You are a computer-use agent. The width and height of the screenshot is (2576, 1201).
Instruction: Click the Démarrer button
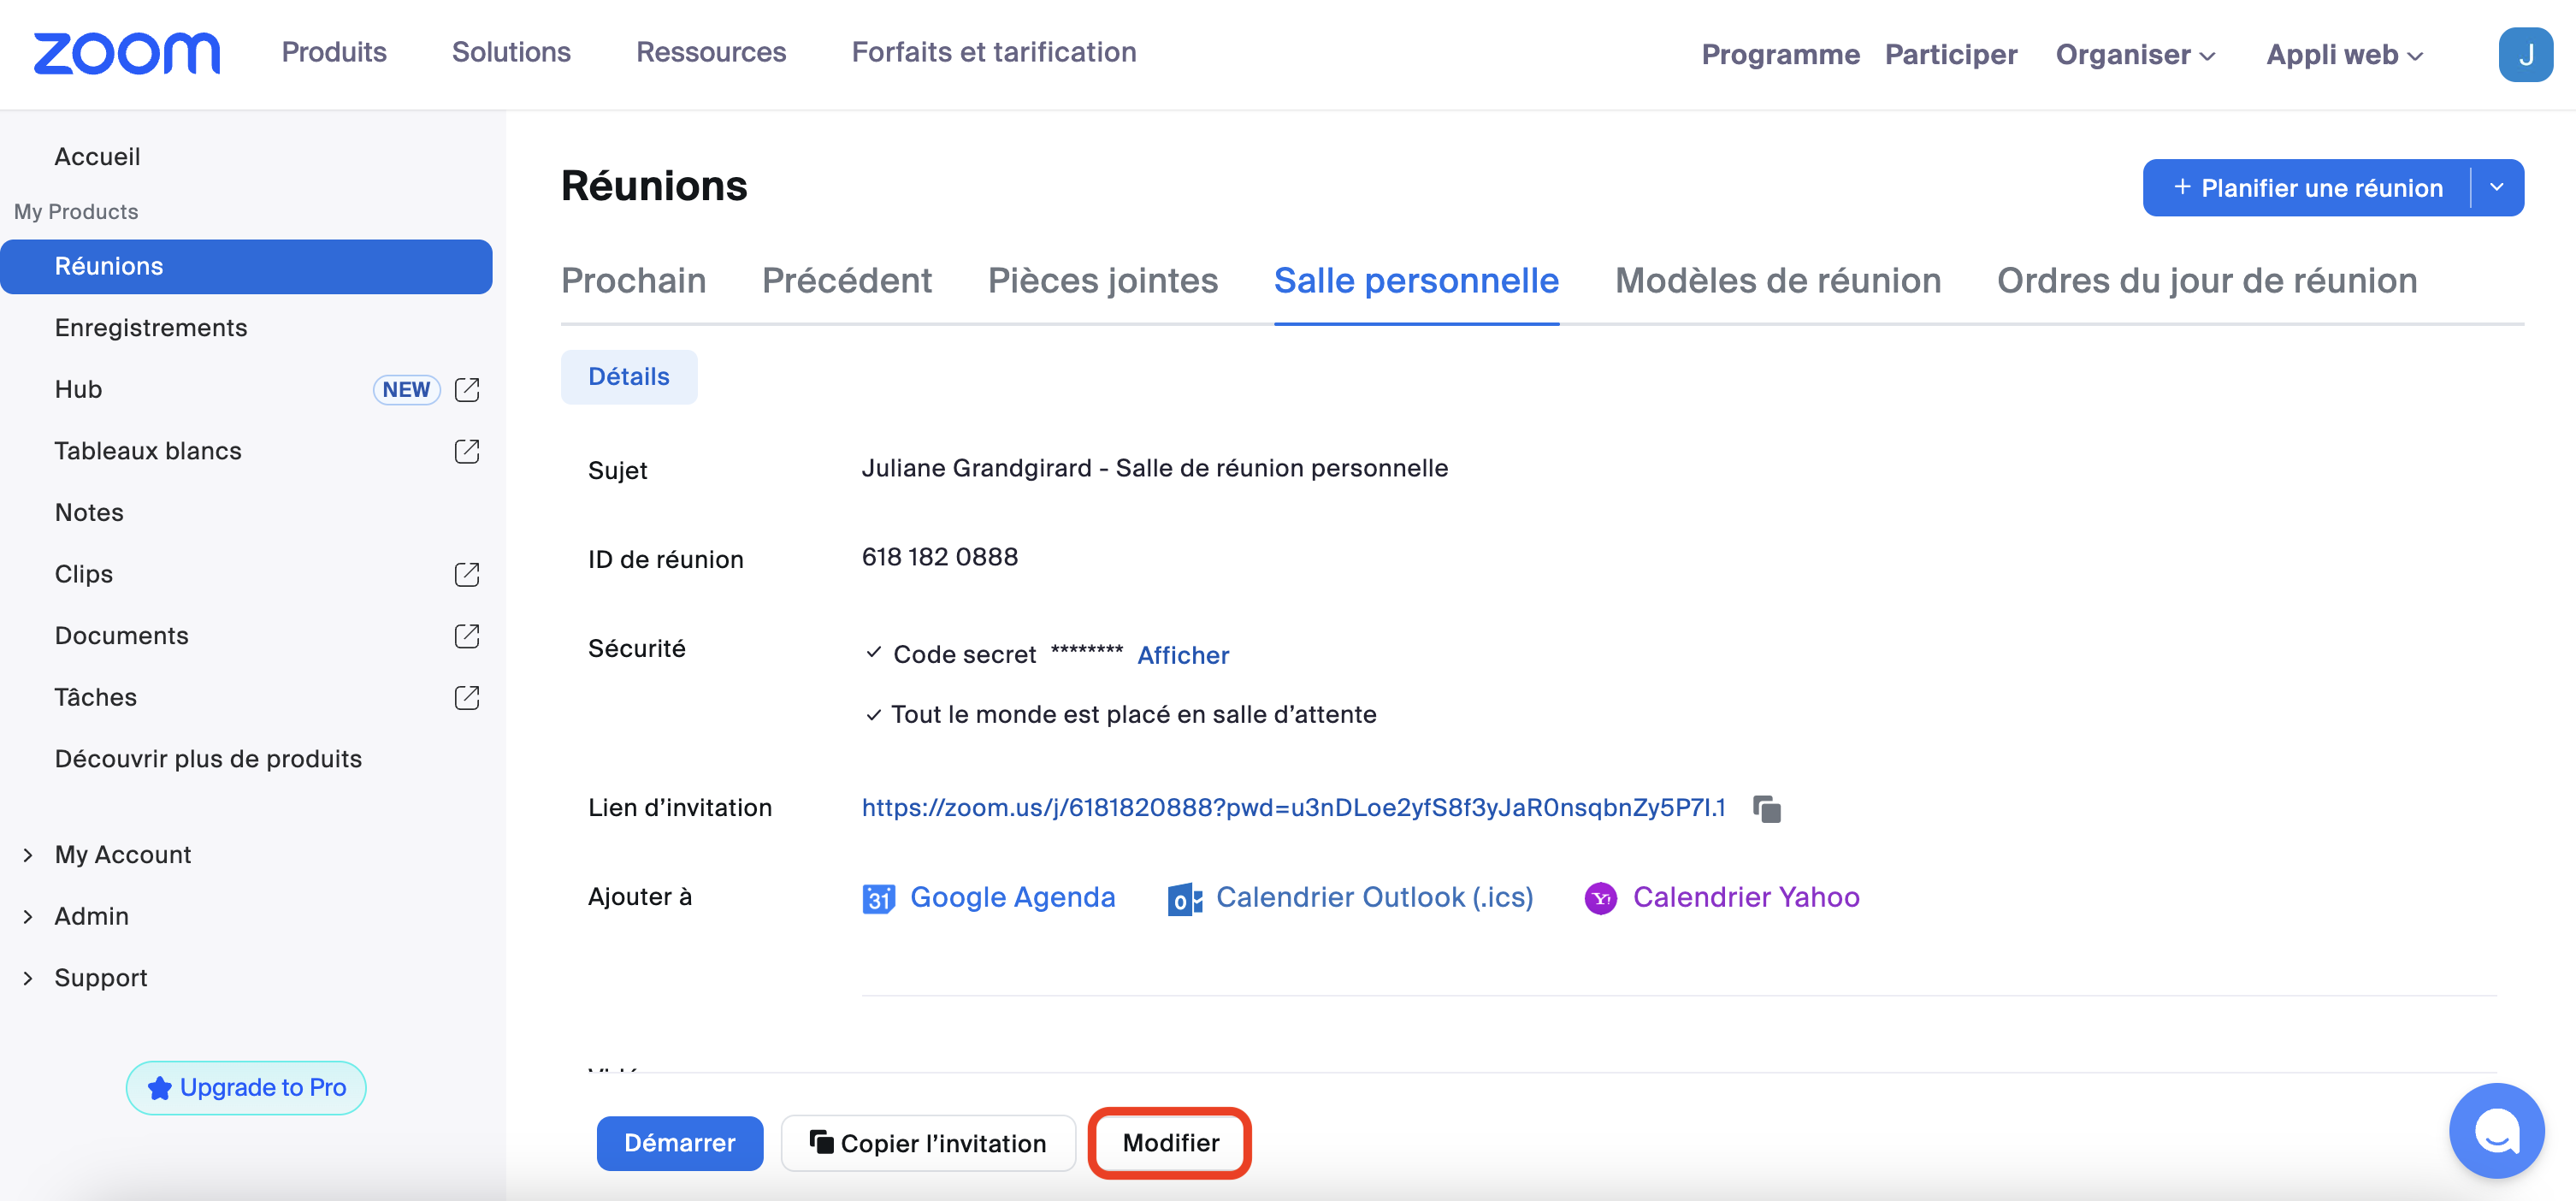[679, 1142]
